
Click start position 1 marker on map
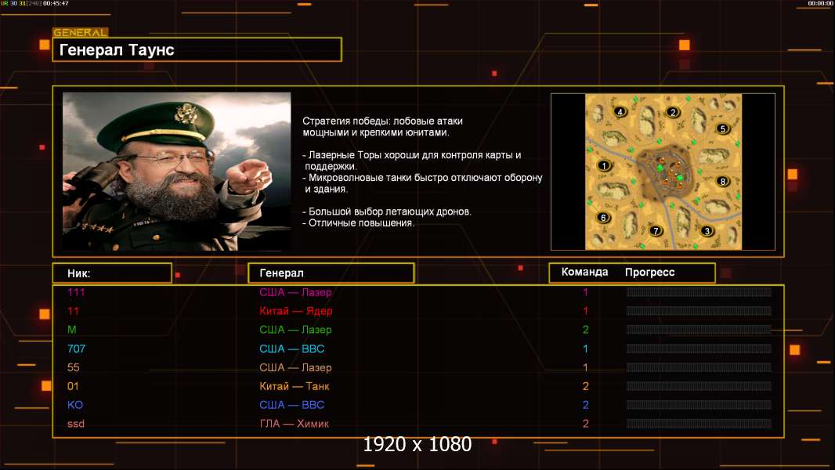click(x=604, y=165)
